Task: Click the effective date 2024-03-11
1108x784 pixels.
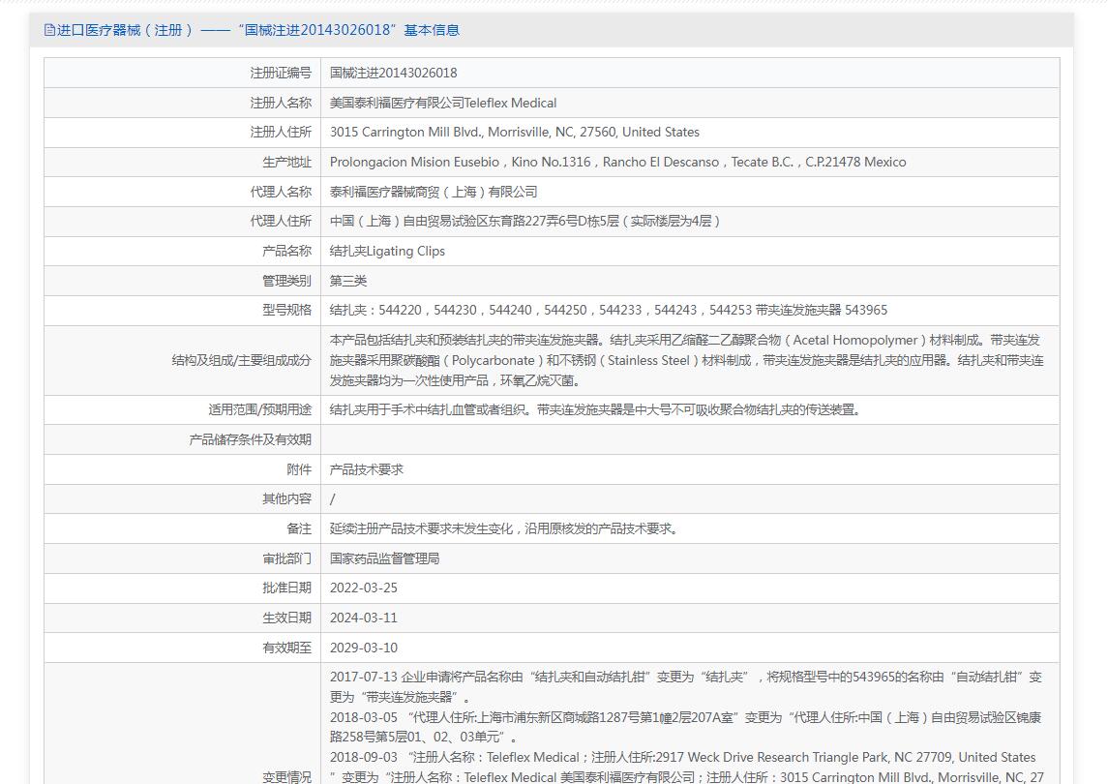Action: click(x=363, y=618)
